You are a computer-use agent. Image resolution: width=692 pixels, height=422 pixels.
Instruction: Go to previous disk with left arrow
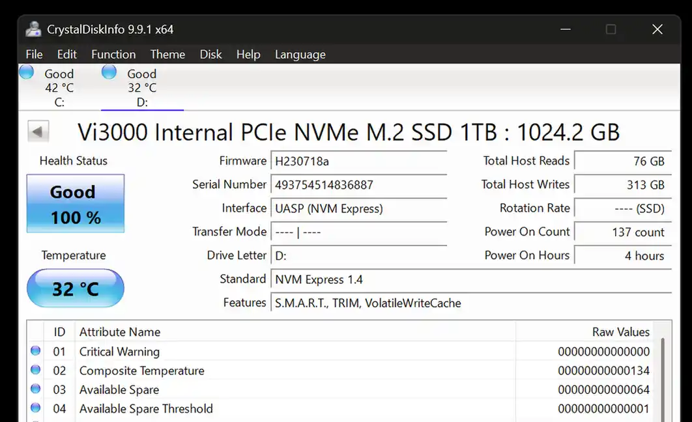click(x=38, y=132)
